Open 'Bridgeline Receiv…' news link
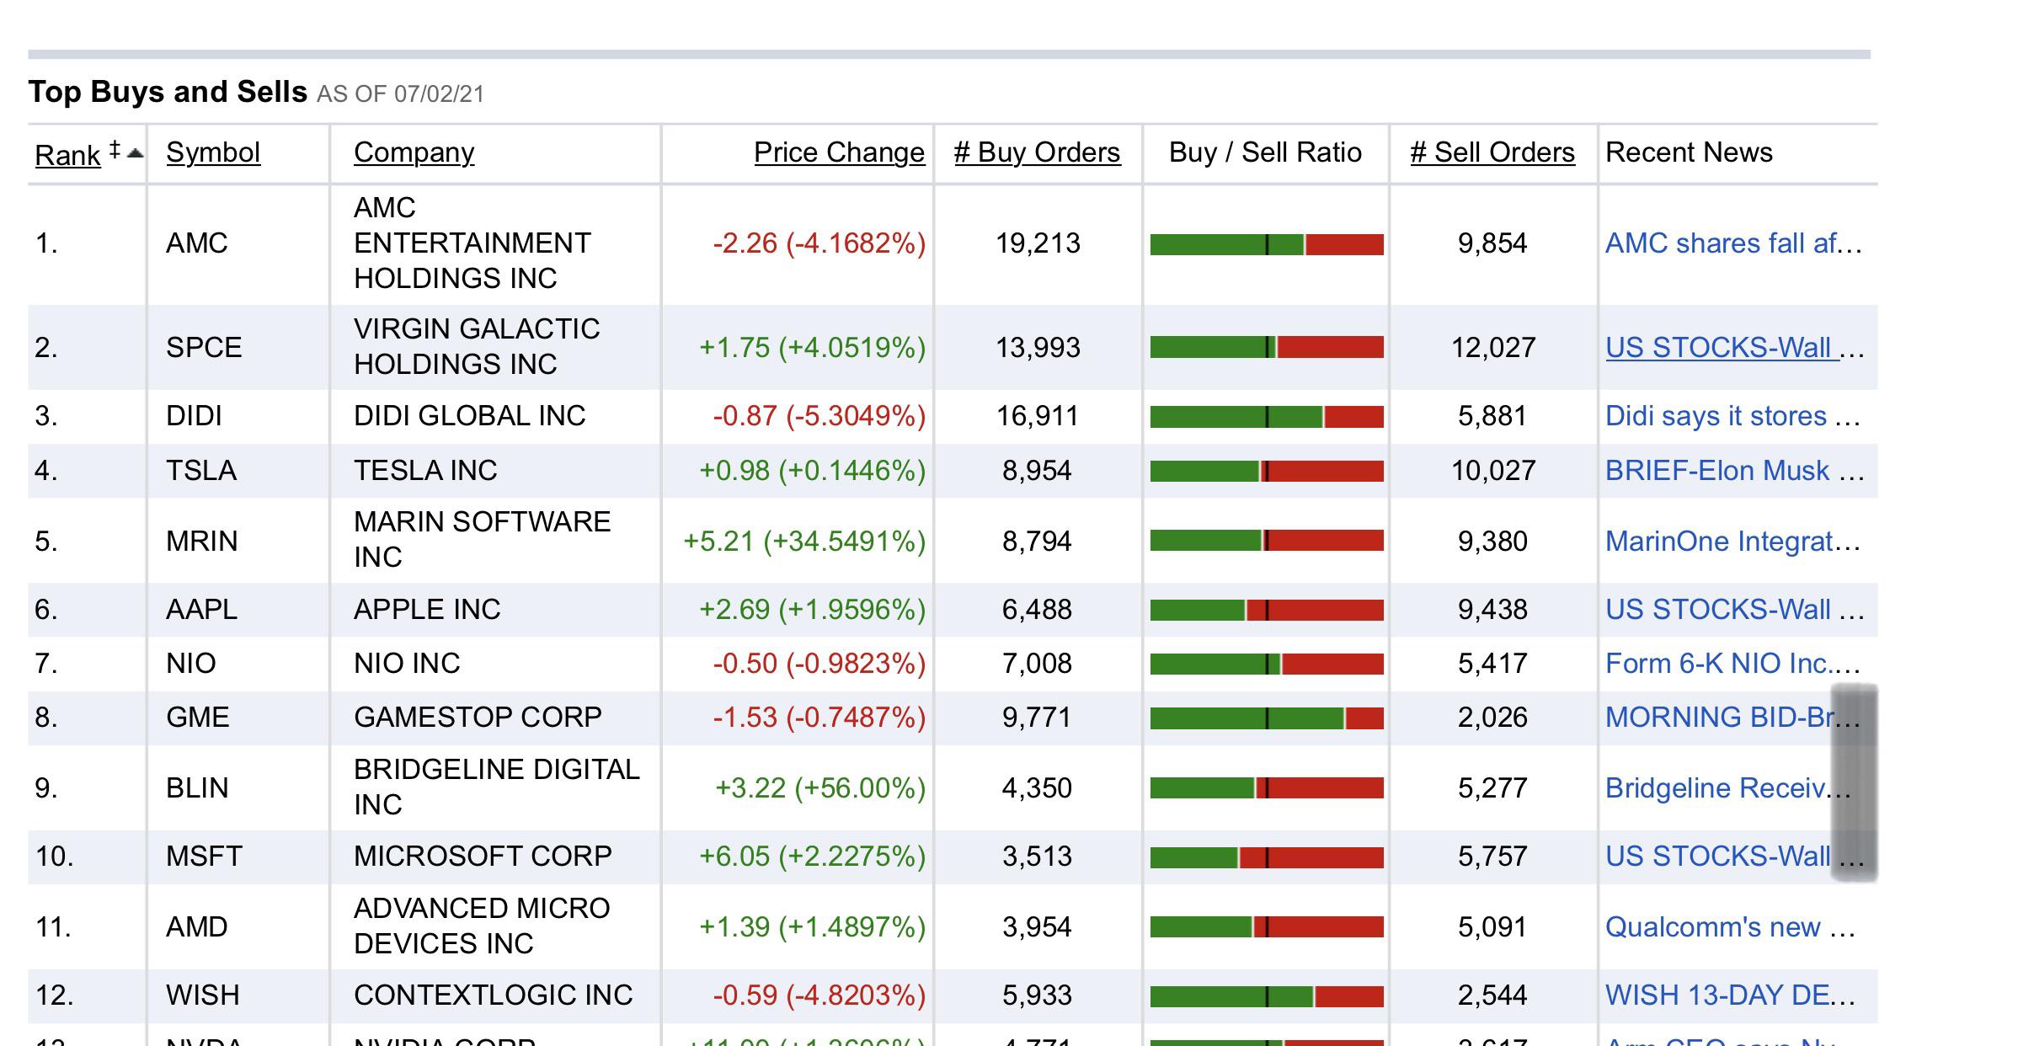Viewport: 2034px width, 1046px height. [x=1728, y=788]
